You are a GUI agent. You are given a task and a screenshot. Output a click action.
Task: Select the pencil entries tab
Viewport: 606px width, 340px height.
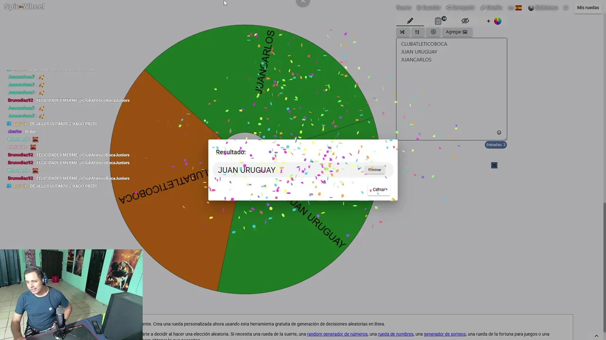coord(410,21)
